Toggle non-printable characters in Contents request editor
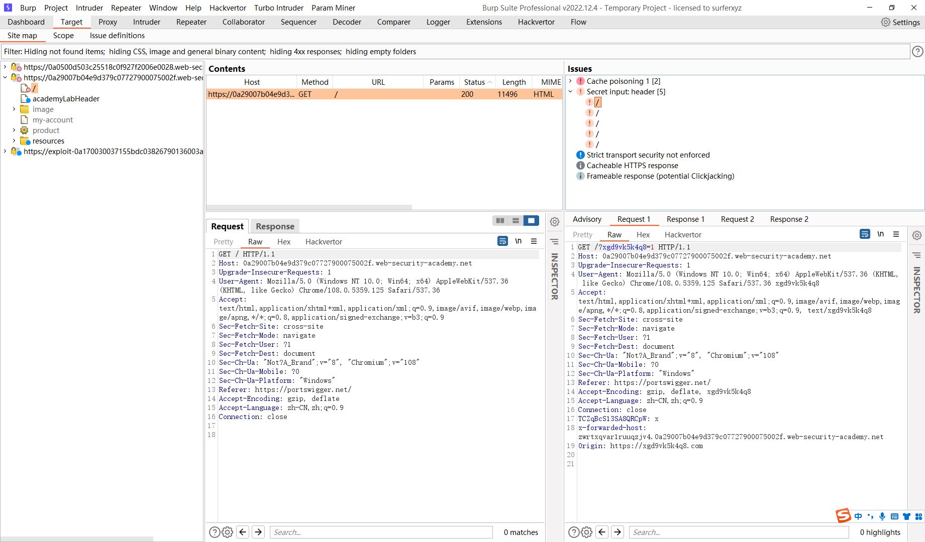 (518, 241)
